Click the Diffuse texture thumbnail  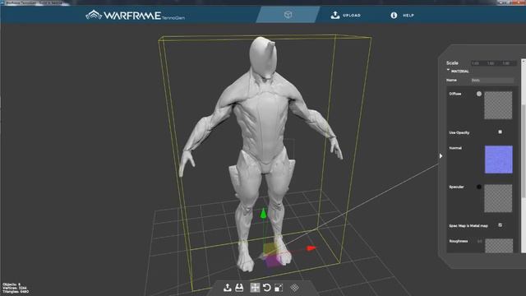pyautogui.click(x=498, y=105)
